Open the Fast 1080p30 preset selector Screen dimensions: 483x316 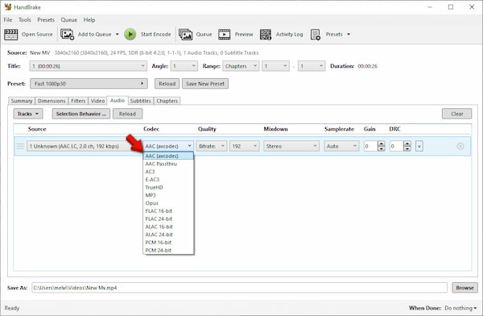89,84
